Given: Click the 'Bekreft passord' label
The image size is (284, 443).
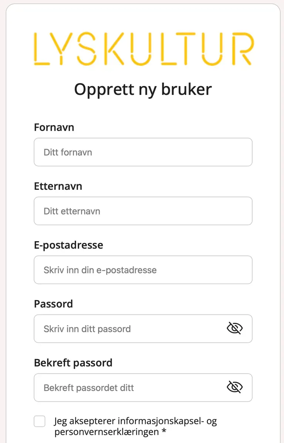Looking at the screenshot, I should pos(73,363).
